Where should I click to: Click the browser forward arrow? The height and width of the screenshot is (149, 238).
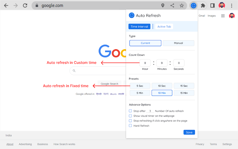[15, 6]
